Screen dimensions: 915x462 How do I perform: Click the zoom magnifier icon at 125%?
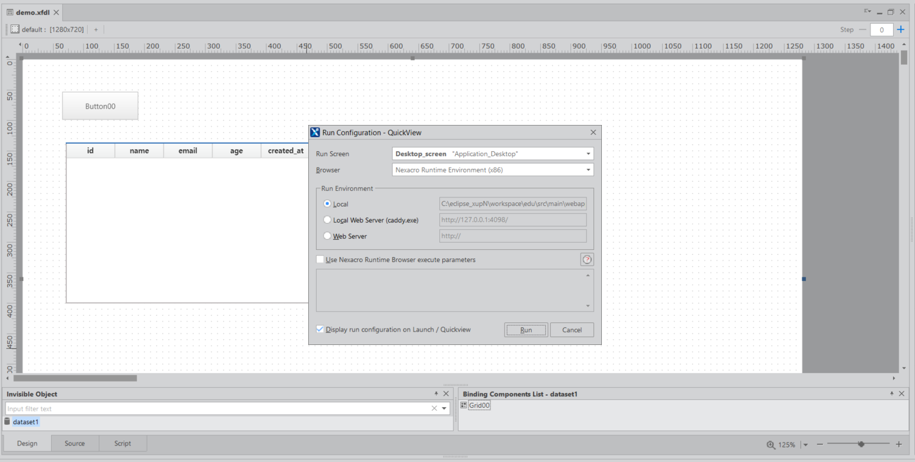point(771,445)
